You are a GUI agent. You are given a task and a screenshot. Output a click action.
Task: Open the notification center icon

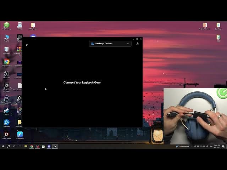[x=223, y=146]
